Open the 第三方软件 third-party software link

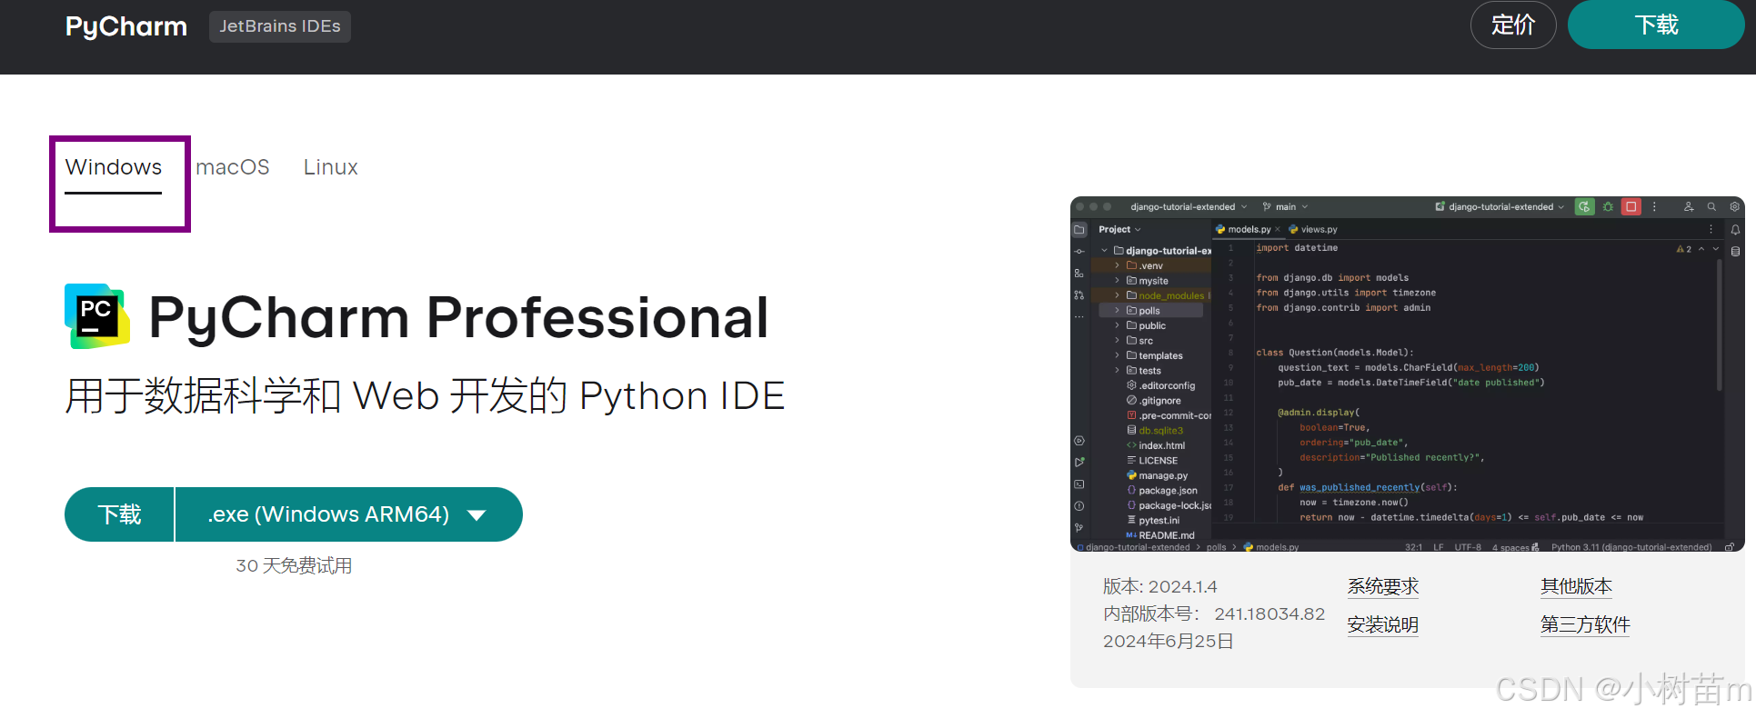1585,624
